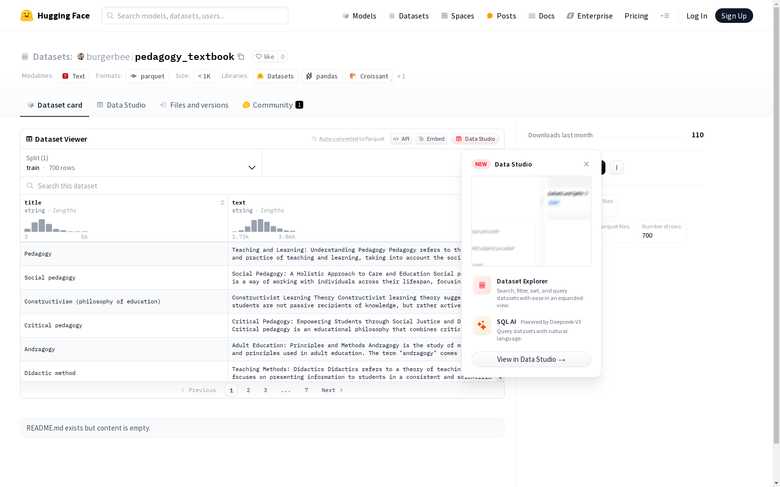Select the 'Pedagogy' title cell
The image size is (780, 487).
click(124, 254)
